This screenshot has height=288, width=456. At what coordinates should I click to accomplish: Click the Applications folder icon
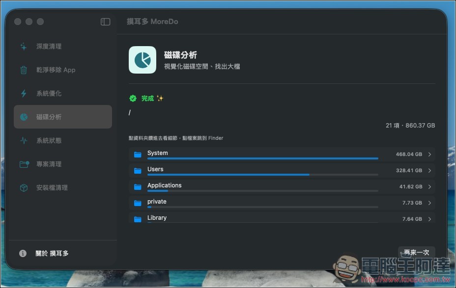(138, 187)
